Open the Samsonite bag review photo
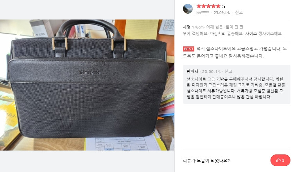This screenshot has height=172, width=292. pos(87,85)
